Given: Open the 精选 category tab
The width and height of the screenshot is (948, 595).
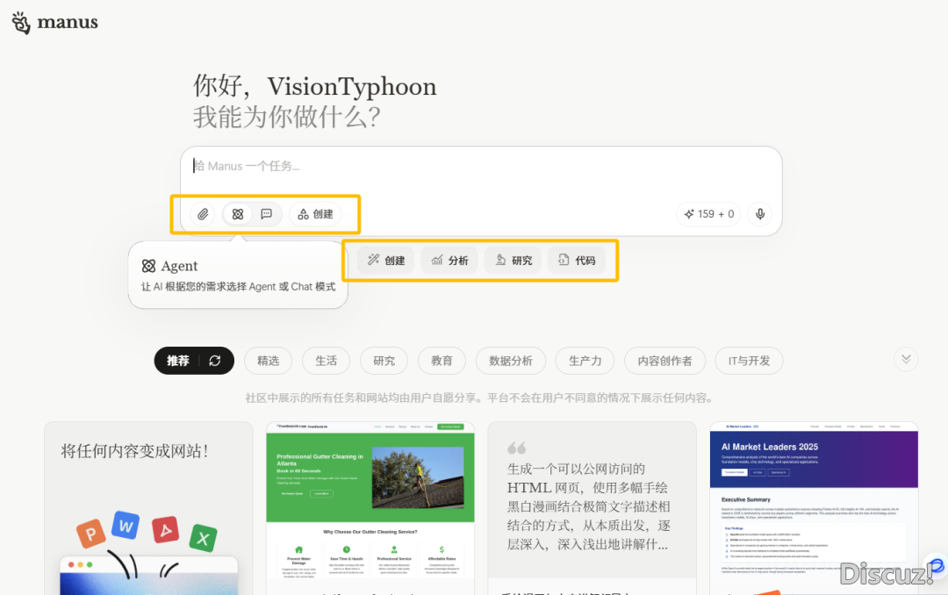Looking at the screenshot, I should [x=269, y=361].
